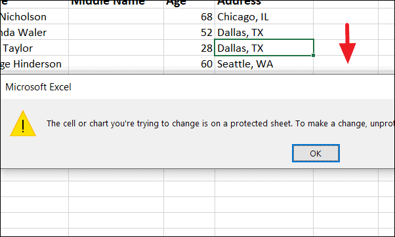Select empty Middle Name cell in Taylor row

(x=116, y=48)
